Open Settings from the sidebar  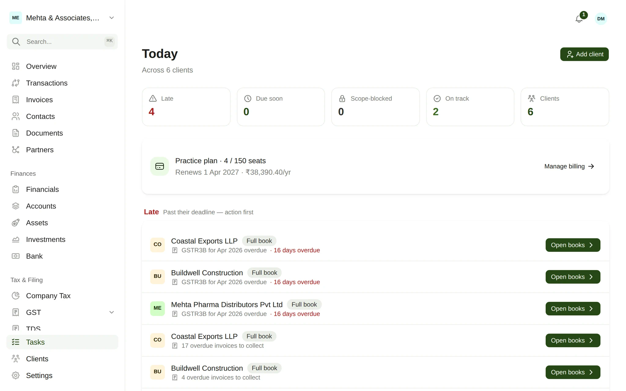pos(62,375)
